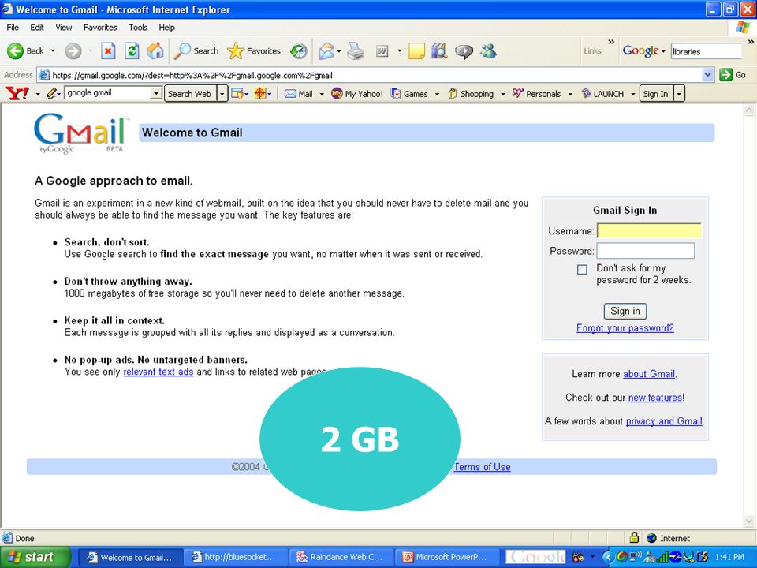Click the Mail envelope toolbar icon

[x=326, y=50]
